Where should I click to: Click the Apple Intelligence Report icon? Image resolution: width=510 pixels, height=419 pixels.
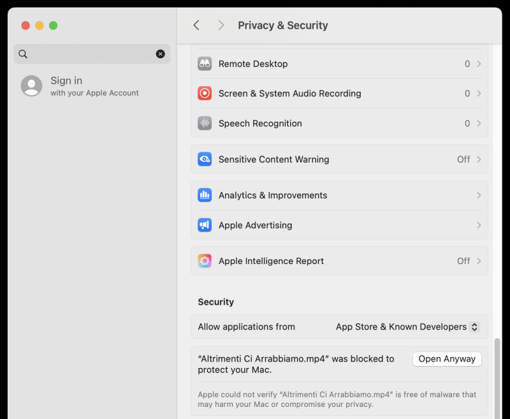(x=205, y=261)
